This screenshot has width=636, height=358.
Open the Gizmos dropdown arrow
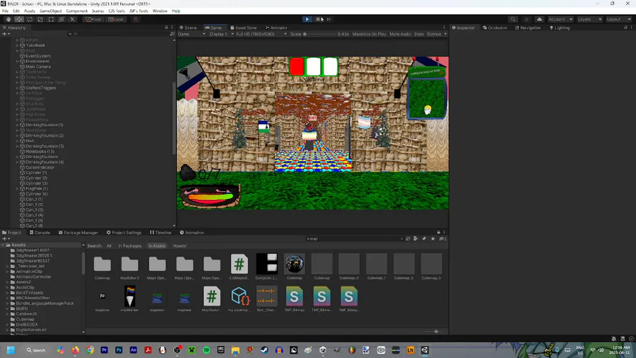445,34
